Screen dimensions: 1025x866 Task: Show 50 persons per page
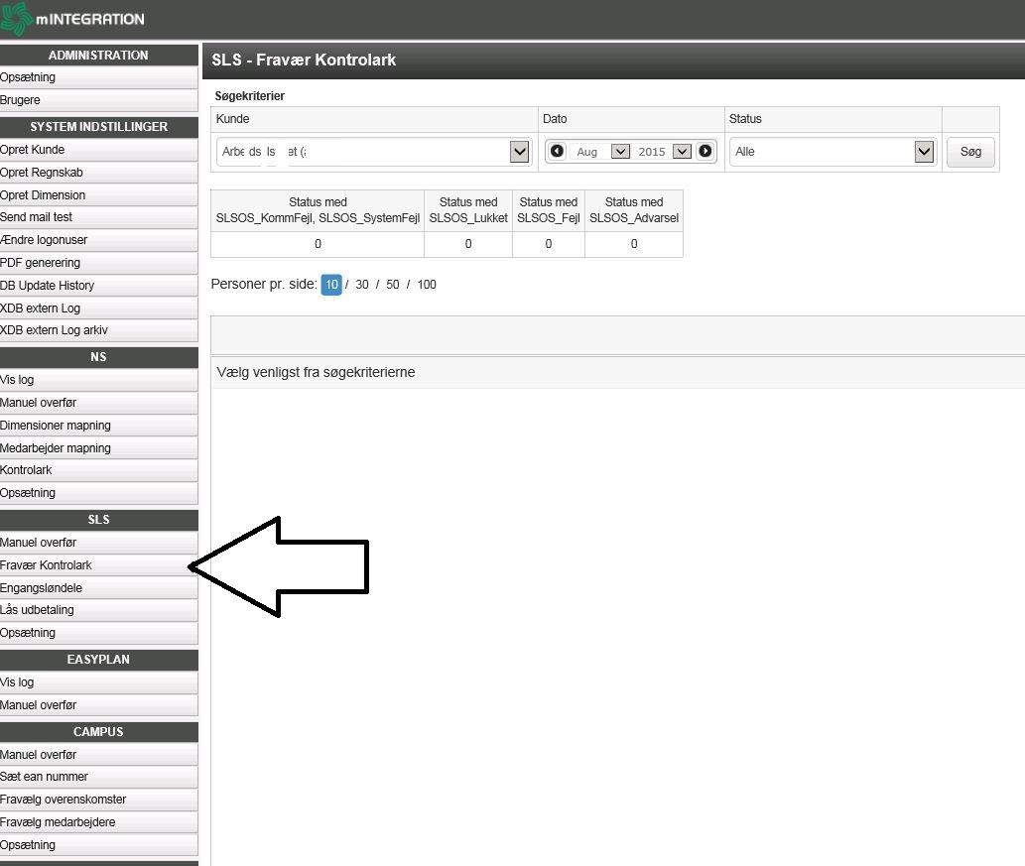[393, 285]
